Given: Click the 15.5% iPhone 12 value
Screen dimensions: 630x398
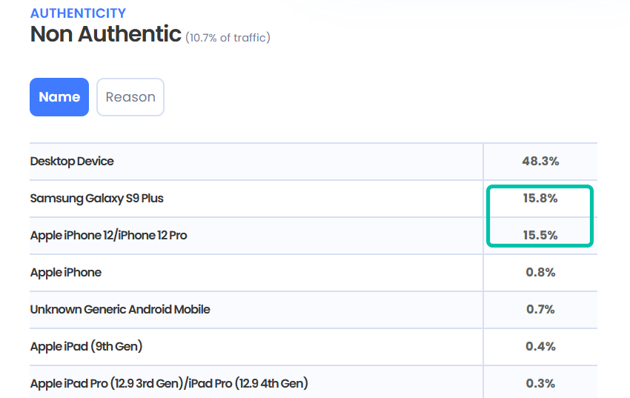Looking at the screenshot, I should [x=540, y=235].
